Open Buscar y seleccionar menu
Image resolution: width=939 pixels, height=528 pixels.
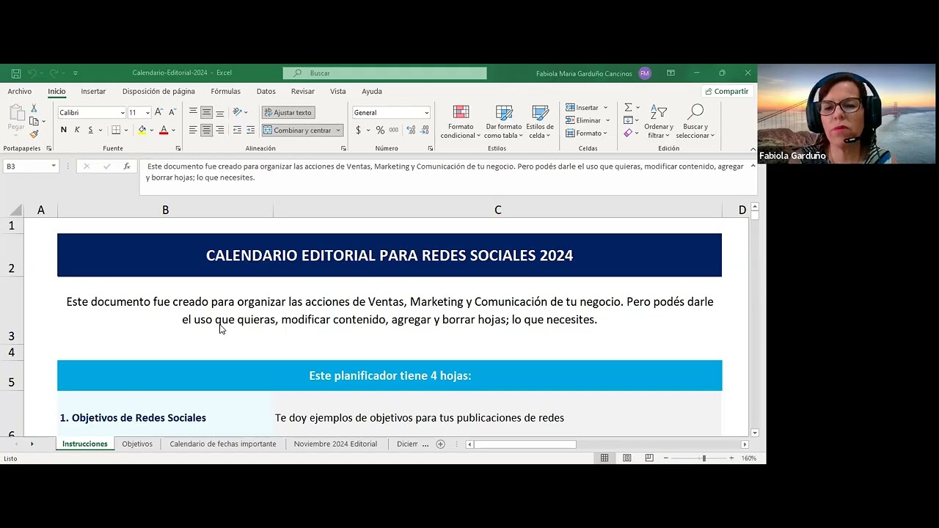click(695, 122)
